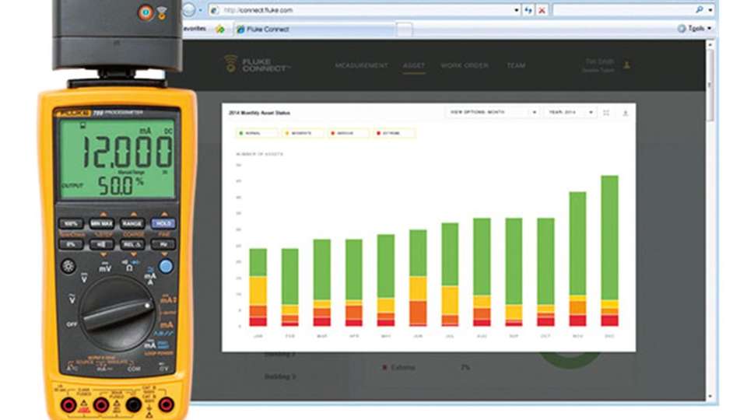Click the connect.fluke.com address bar

coord(364,10)
